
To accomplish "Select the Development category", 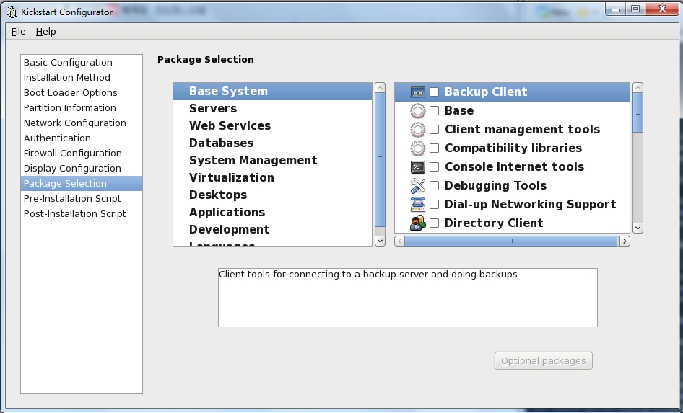I will click(273, 229).
